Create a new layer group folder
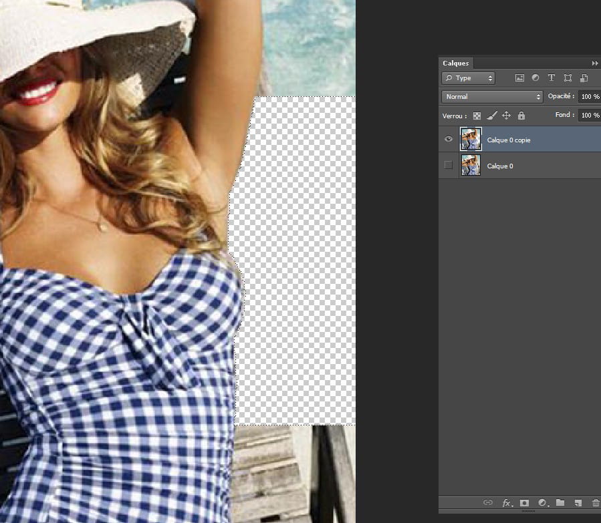The height and width of the screenshot is (523, 601). pyautogui.click(x=560, y=502)
